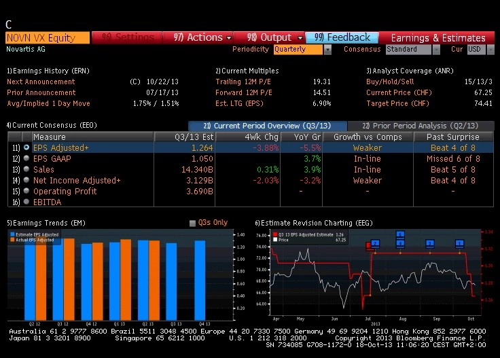Image resolution: width=500 pixels, height=358 pixels.
Task: Click the Past Surprise column header
Action: point(453,137)
